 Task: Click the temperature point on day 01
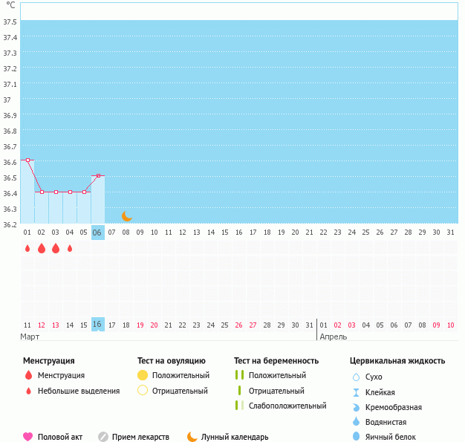(27, 160)
